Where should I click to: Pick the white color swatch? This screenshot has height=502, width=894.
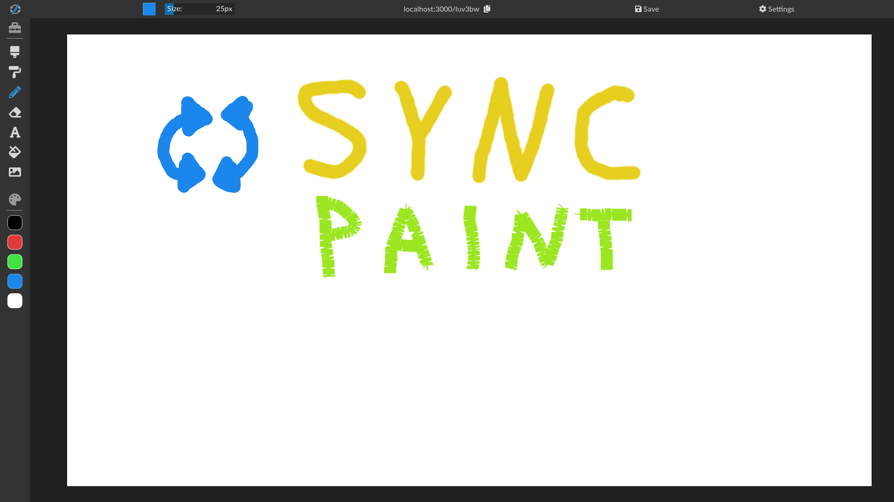pyautogui.click(x=15, y=301)
